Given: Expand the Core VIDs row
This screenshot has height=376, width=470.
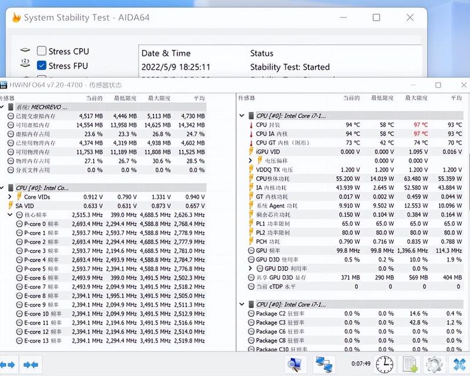Looking at the screenshot, I should coord(9,197).
